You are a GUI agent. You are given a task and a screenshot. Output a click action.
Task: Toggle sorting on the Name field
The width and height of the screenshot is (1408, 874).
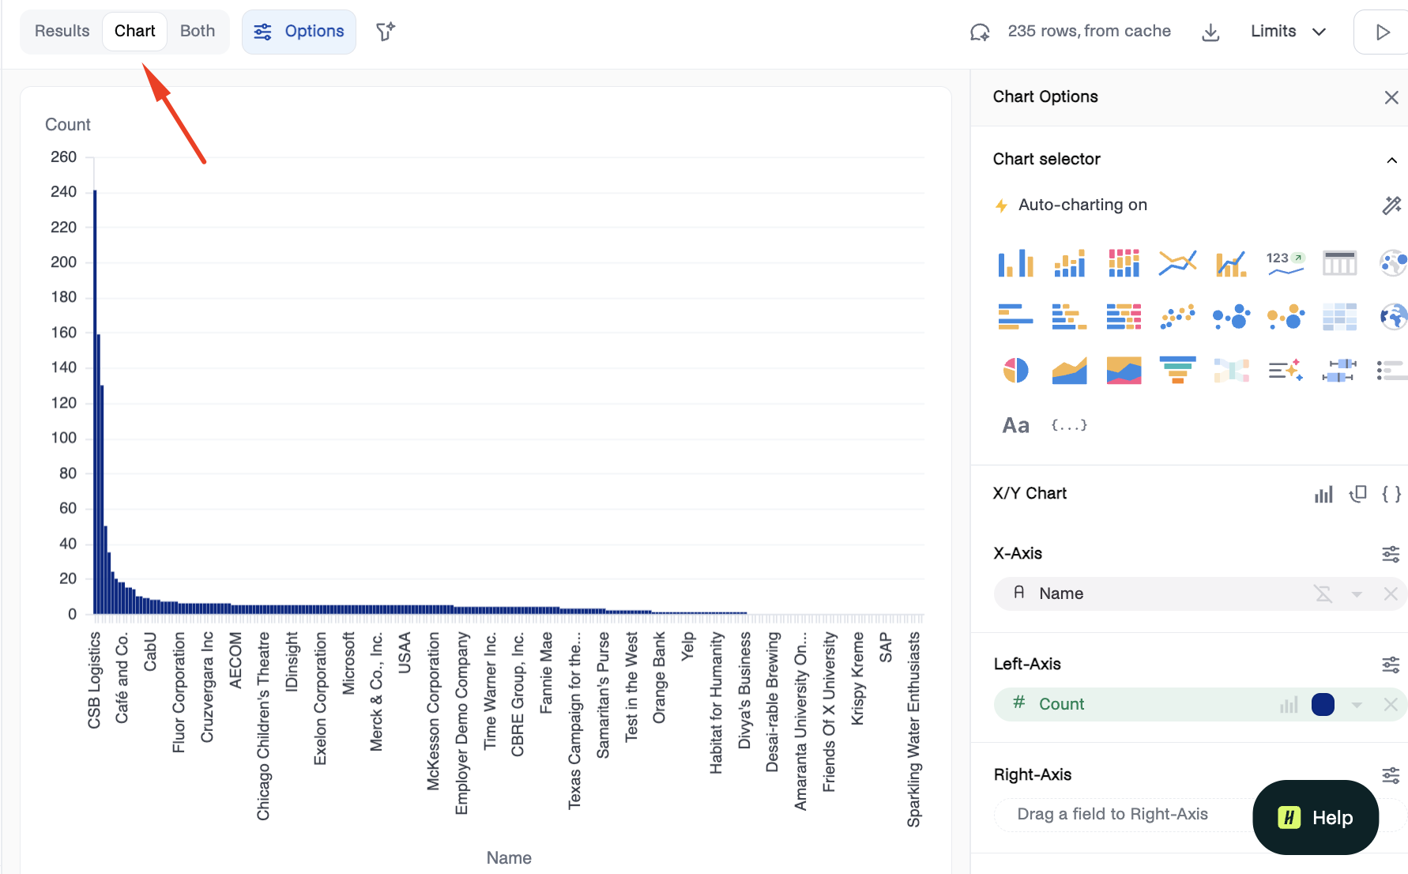tap(1323, 593)
